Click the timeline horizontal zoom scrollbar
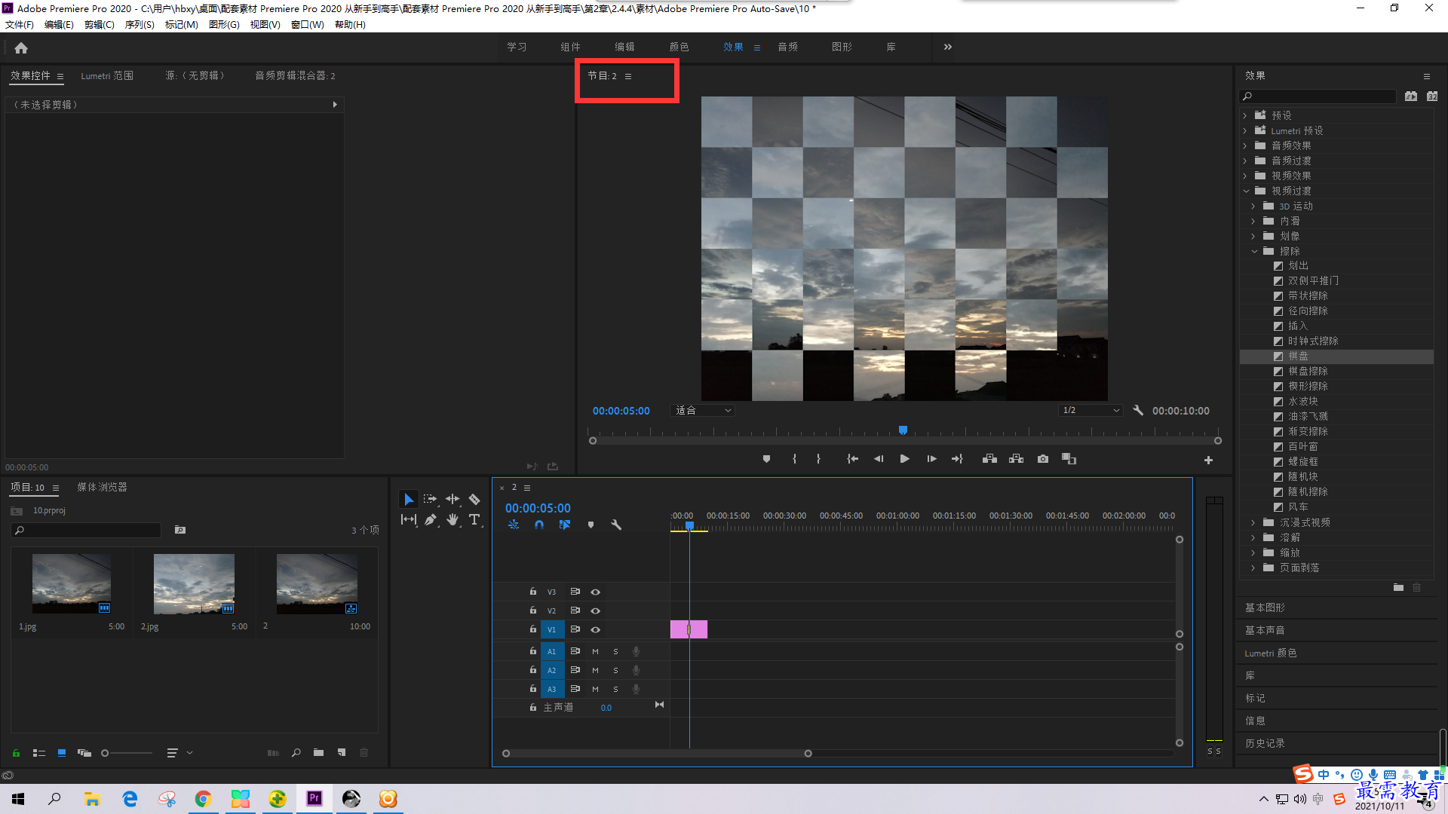The width and height of the screenshot is (1448, 814). point(657,753)
